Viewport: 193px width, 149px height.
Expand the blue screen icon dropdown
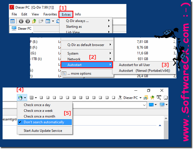pyautogui.click(x=156, y=105)
